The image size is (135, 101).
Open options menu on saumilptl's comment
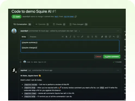point(118,31)
